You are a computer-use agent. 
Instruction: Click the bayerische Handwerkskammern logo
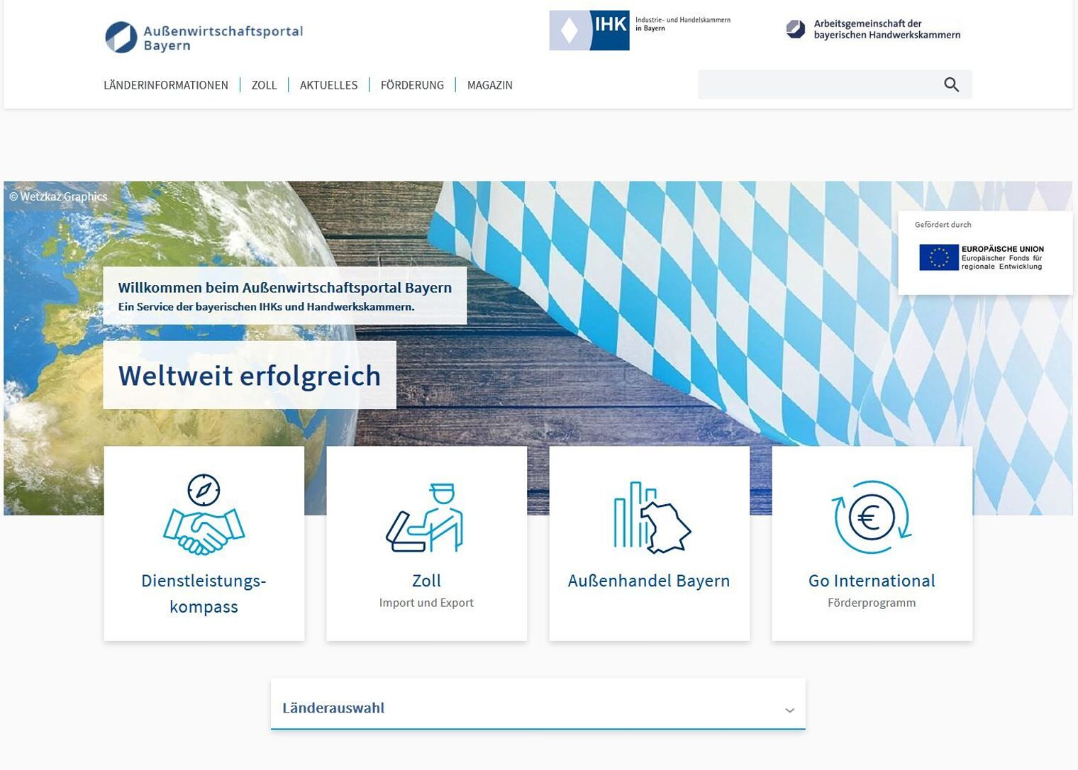click(873, 30)
